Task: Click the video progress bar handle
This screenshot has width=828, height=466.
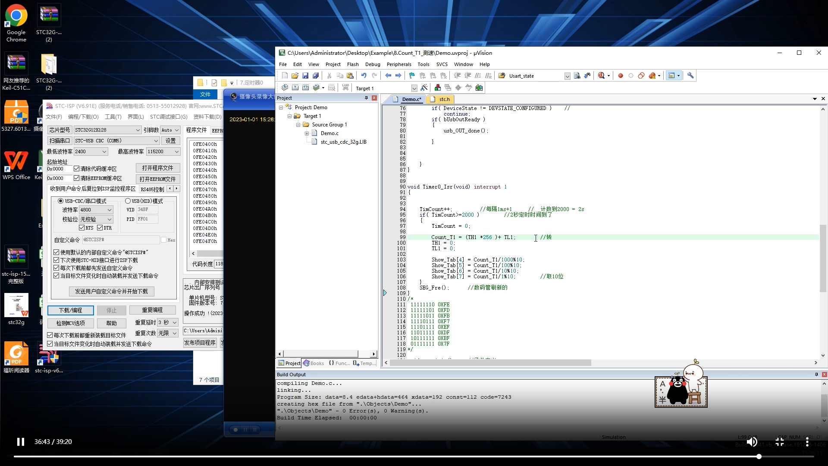Action: (x=759, y=456)
